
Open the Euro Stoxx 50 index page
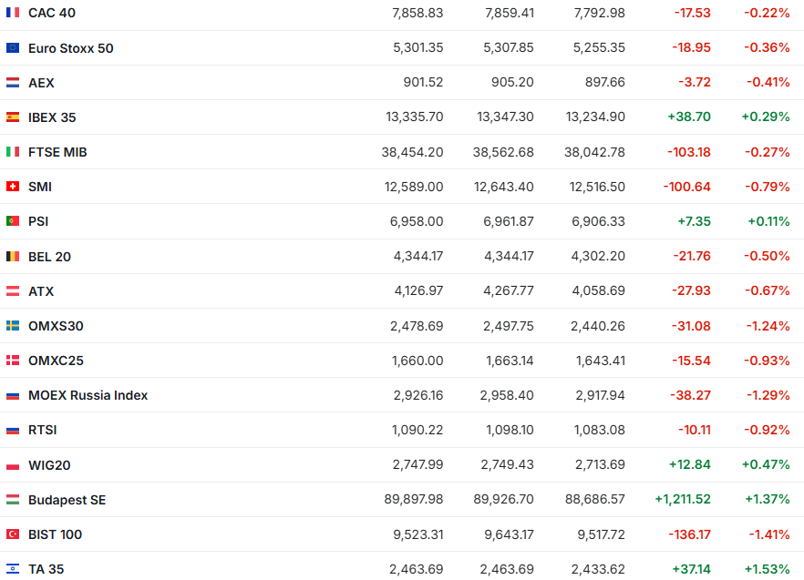(71, 47)
